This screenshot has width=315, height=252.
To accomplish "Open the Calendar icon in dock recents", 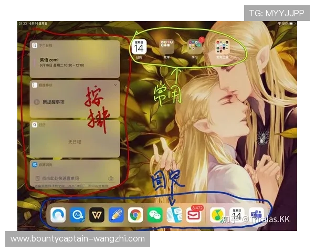I will pos(237,215).
